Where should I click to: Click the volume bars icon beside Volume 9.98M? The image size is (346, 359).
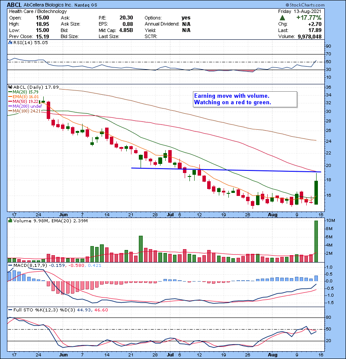[10, 221]
